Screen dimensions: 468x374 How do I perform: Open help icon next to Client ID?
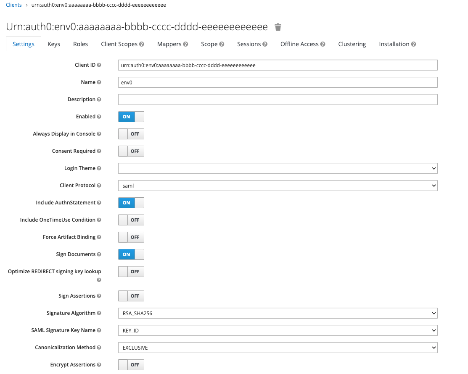point(99,65)
